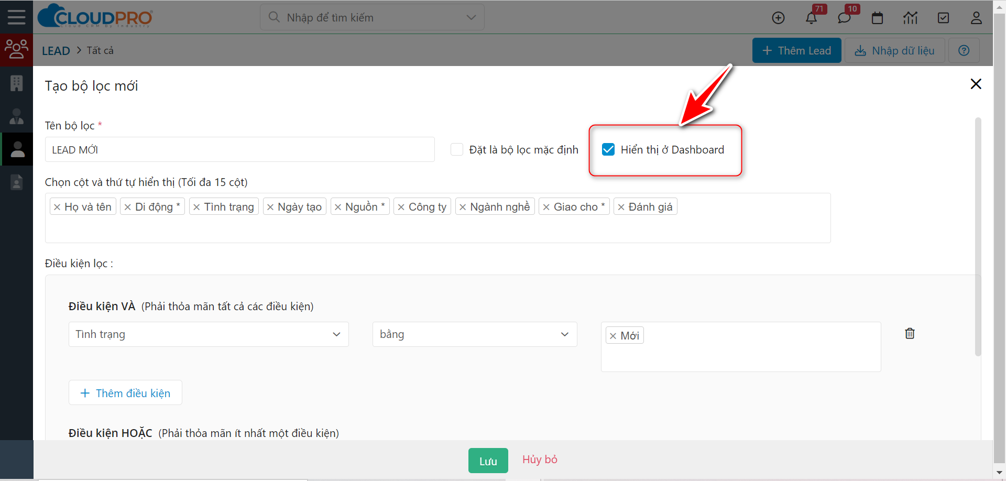Click the help question mark button
Screen dimensions: 1006x481
click(x=964, y=50)
